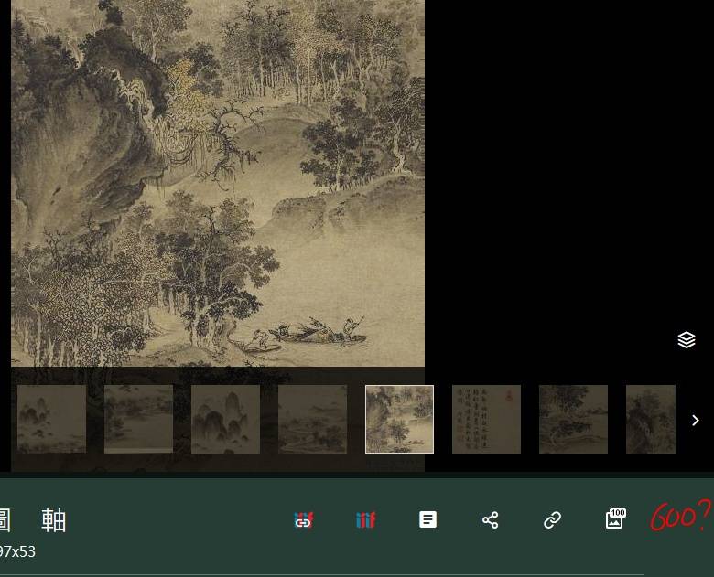The height and width of the screenshot is (577, 714).
Task: Select the highlighted thumbnail of the current painting
Action: 399,419
